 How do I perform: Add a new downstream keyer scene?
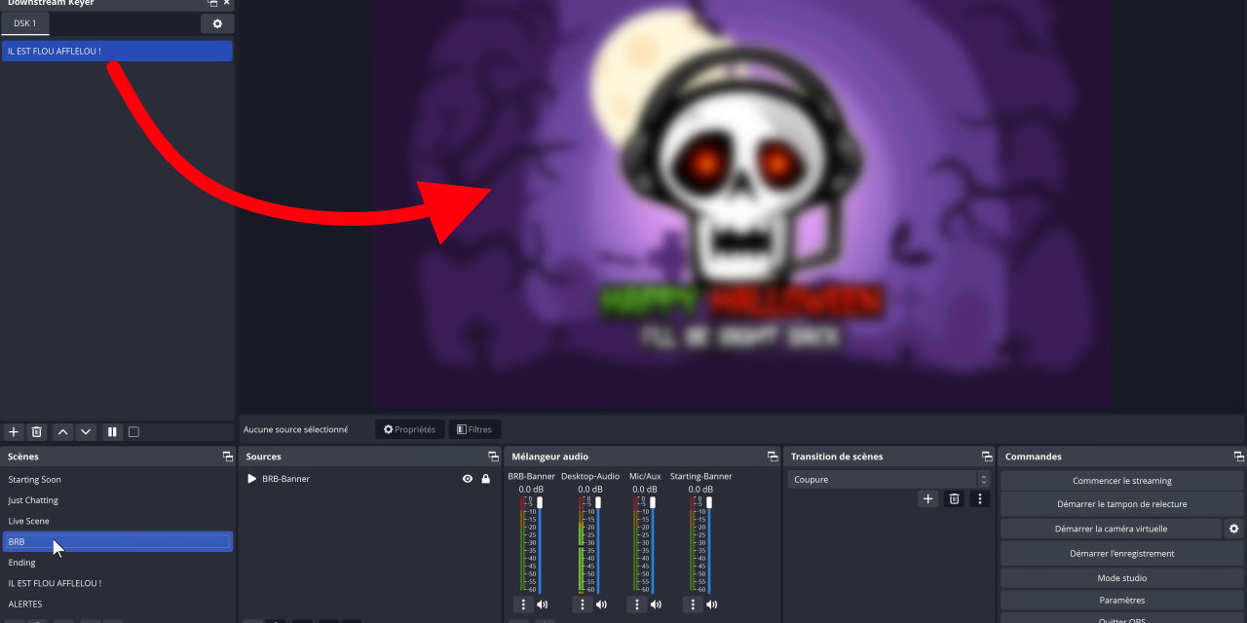tap(14, 431)
